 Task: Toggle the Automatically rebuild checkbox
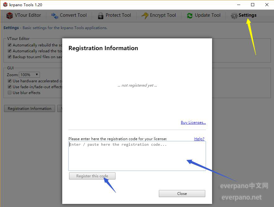(x=10, y=45)
